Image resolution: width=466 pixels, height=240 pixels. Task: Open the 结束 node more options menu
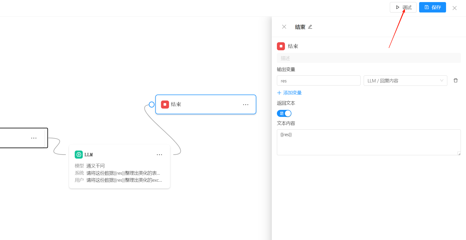(x=246, y=105)
